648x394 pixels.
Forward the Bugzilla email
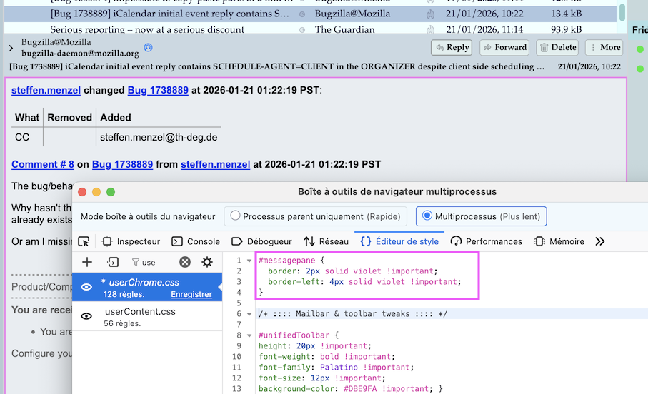point(504,47)
